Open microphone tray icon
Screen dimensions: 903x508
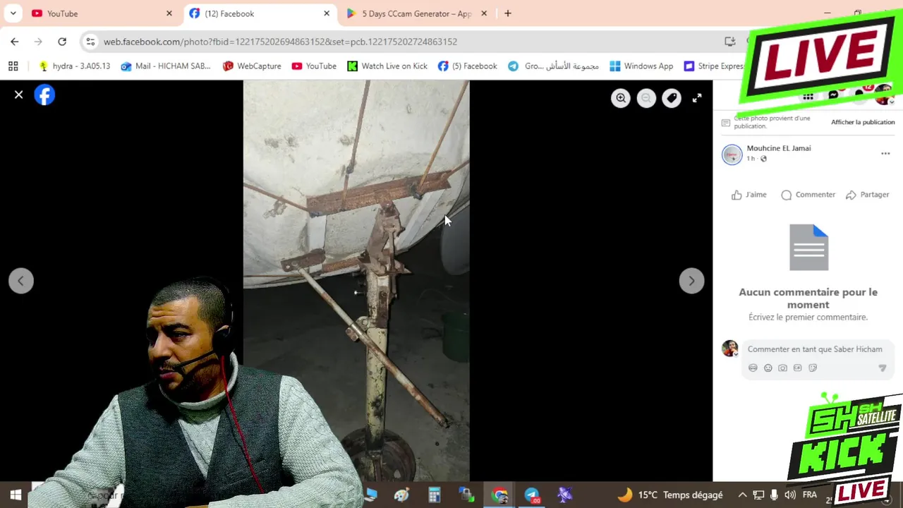[774, 495]
